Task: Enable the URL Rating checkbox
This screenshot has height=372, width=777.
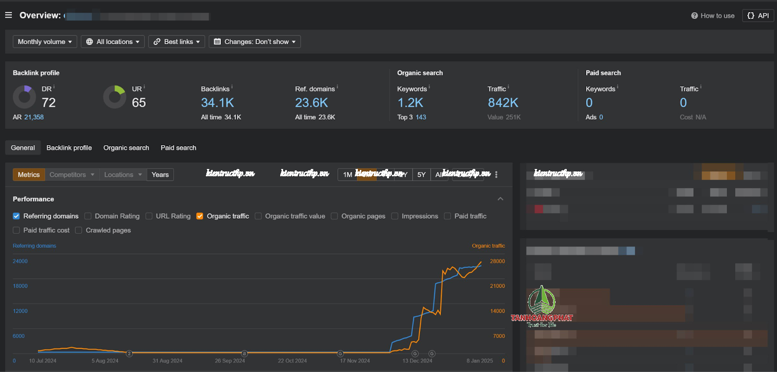Action: (x=149, y=216)
